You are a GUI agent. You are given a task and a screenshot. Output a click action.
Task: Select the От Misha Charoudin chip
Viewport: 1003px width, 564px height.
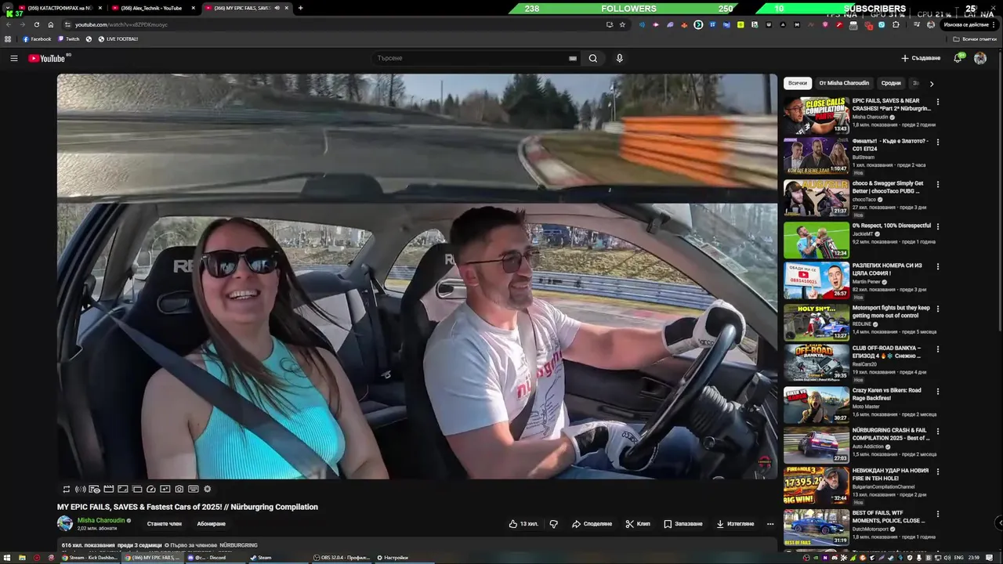click(x=844, y=83)
